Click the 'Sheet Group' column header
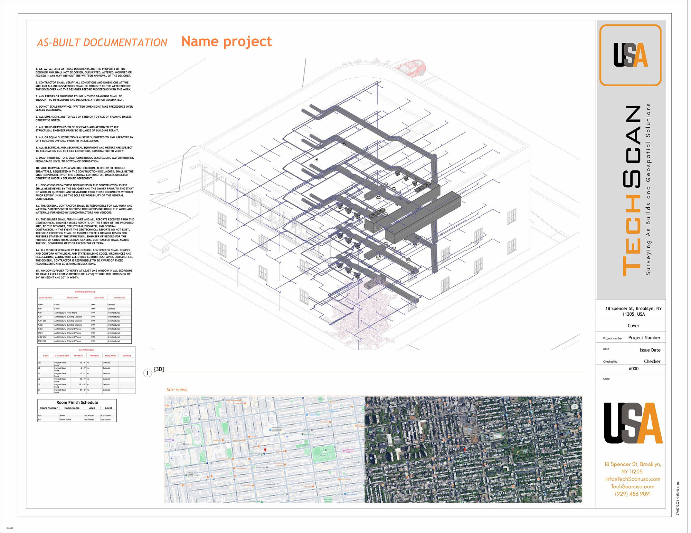 coord(119,297)
